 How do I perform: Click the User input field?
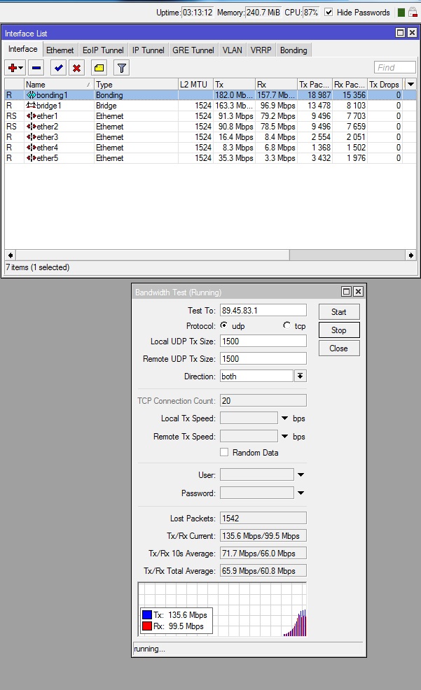(257, 474)
